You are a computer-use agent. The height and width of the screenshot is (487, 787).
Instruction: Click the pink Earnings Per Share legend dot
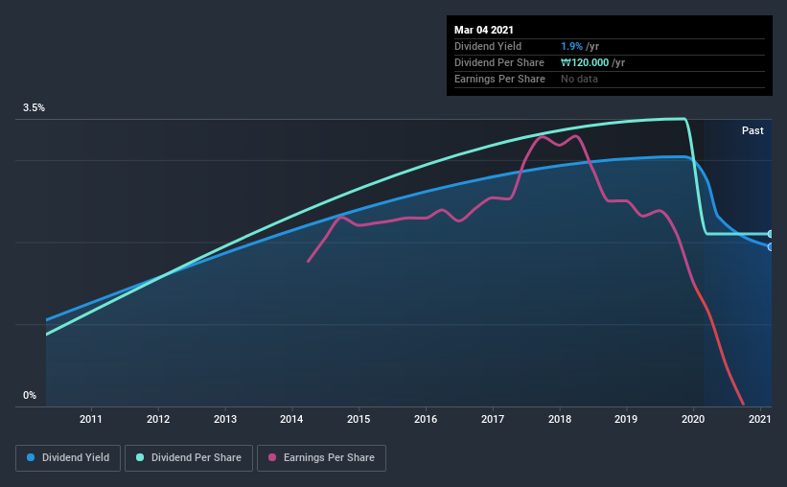click(272, 457)
